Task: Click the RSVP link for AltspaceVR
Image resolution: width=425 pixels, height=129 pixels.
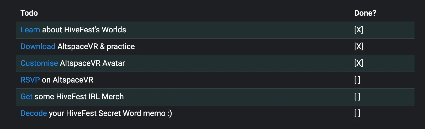Action: tap(30, 80)
